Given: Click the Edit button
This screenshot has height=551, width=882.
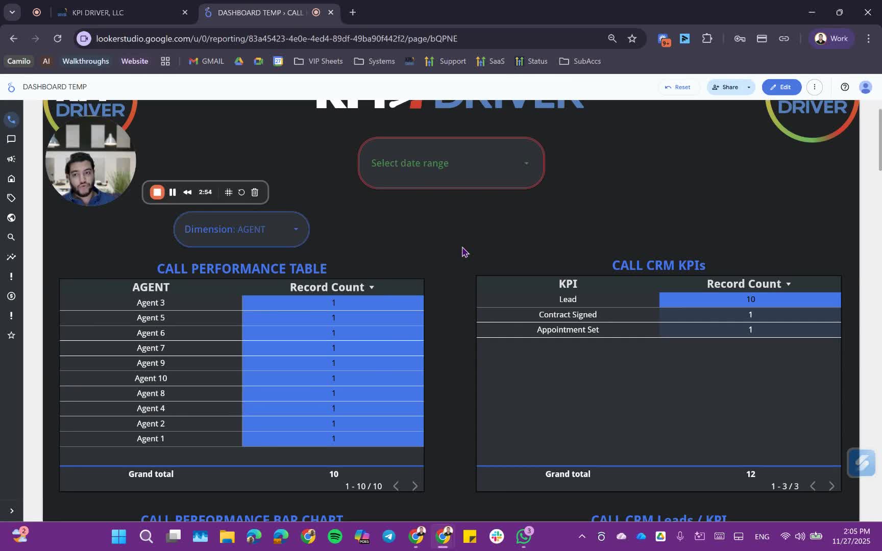Looking at the screenshot, I should (781, 87).
